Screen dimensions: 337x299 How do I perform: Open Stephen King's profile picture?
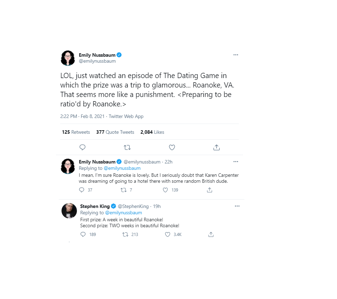[69, 211]
